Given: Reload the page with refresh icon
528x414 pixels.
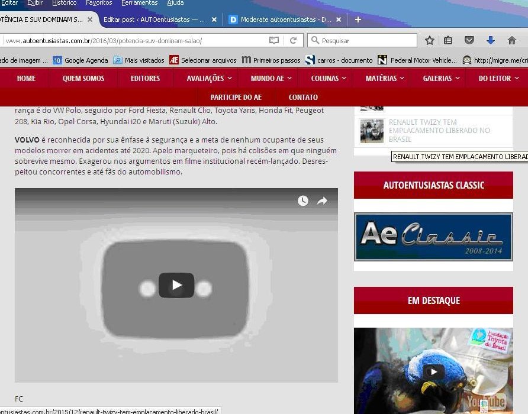Looking at the screenshot, I should coord(293,40).
